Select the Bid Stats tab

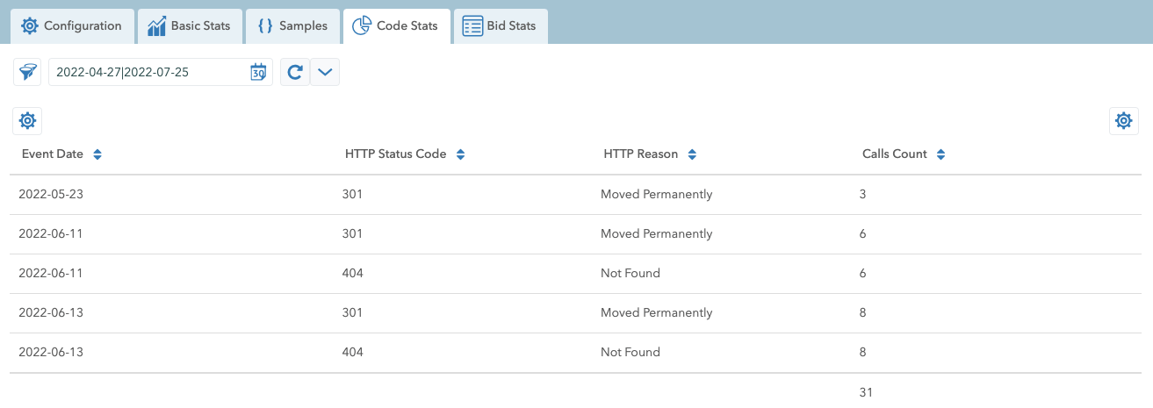(x=500, y=26)
